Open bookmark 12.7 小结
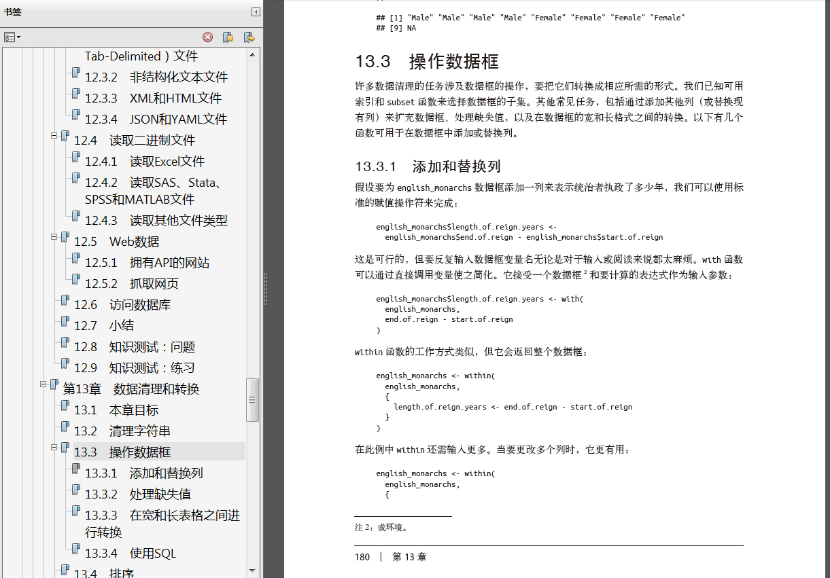Image resolution: width=830 pixels, height=578 pixels. point(103,326)
